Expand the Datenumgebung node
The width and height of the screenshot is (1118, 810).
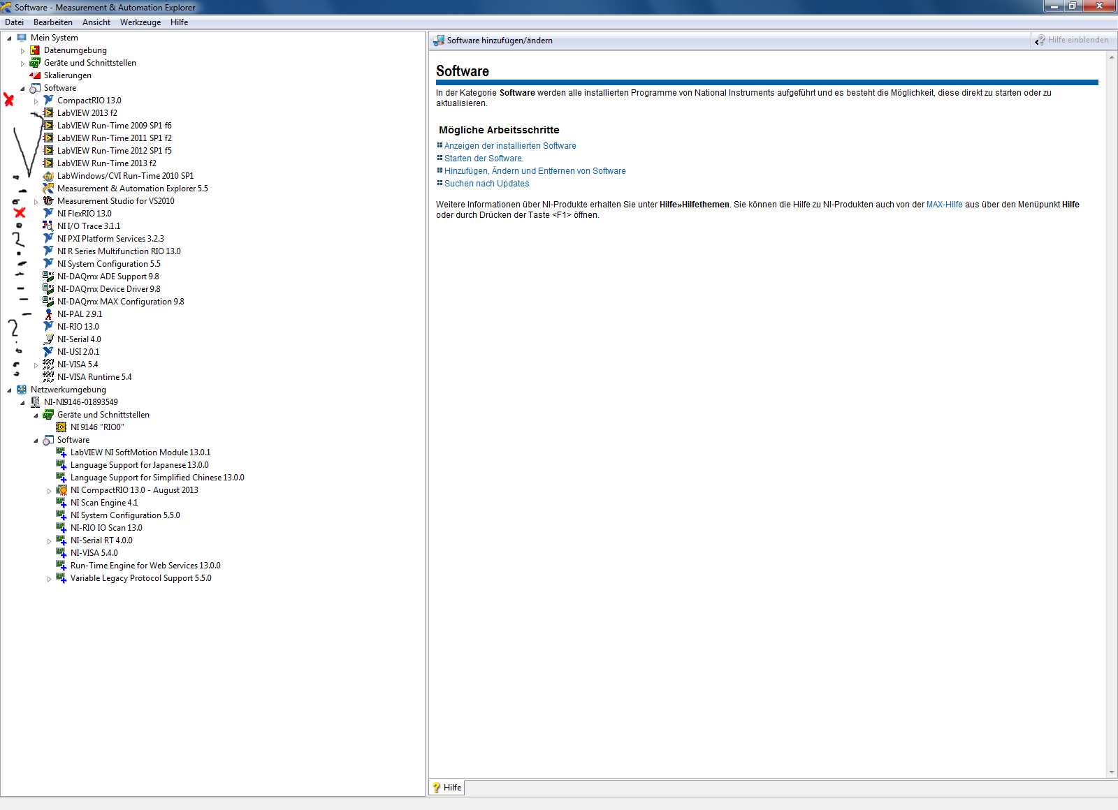click(x=22, y=51)
